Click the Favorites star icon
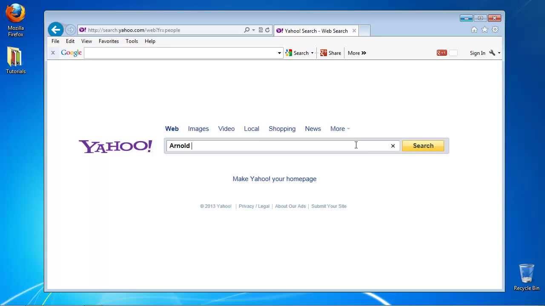The width and height of the screenshot is (545, 306). tap(485, 30)
